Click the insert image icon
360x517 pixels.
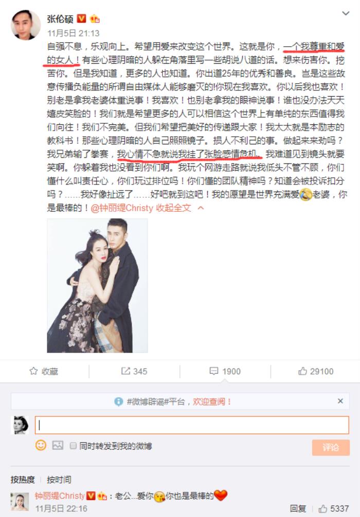point(58,446)
